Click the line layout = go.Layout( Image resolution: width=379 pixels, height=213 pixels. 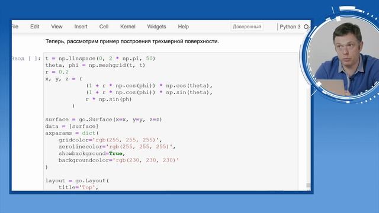(77, 180)
